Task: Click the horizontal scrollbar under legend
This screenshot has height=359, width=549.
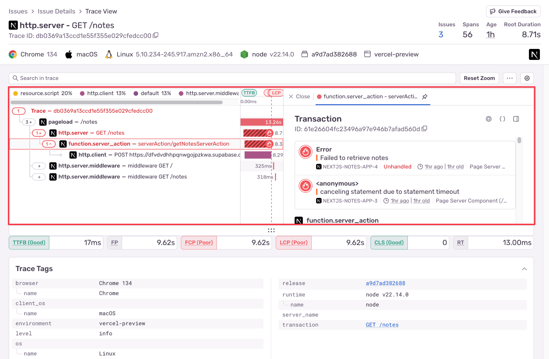Action: (x=116, y=102)
